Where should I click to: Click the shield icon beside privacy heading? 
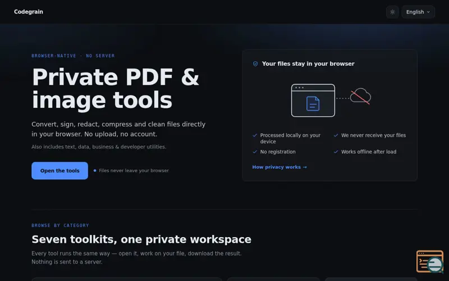coord(255,64)
